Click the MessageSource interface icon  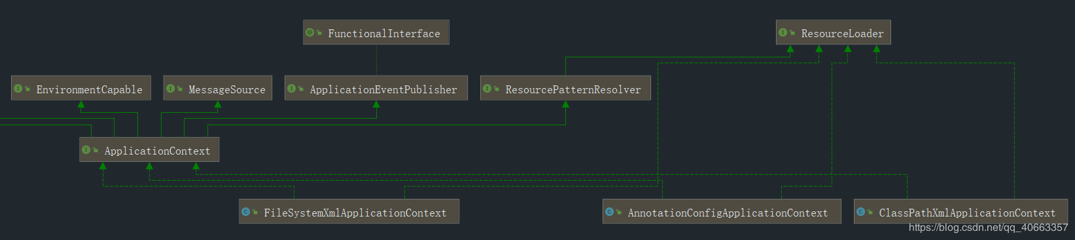(x=170, y=89)
